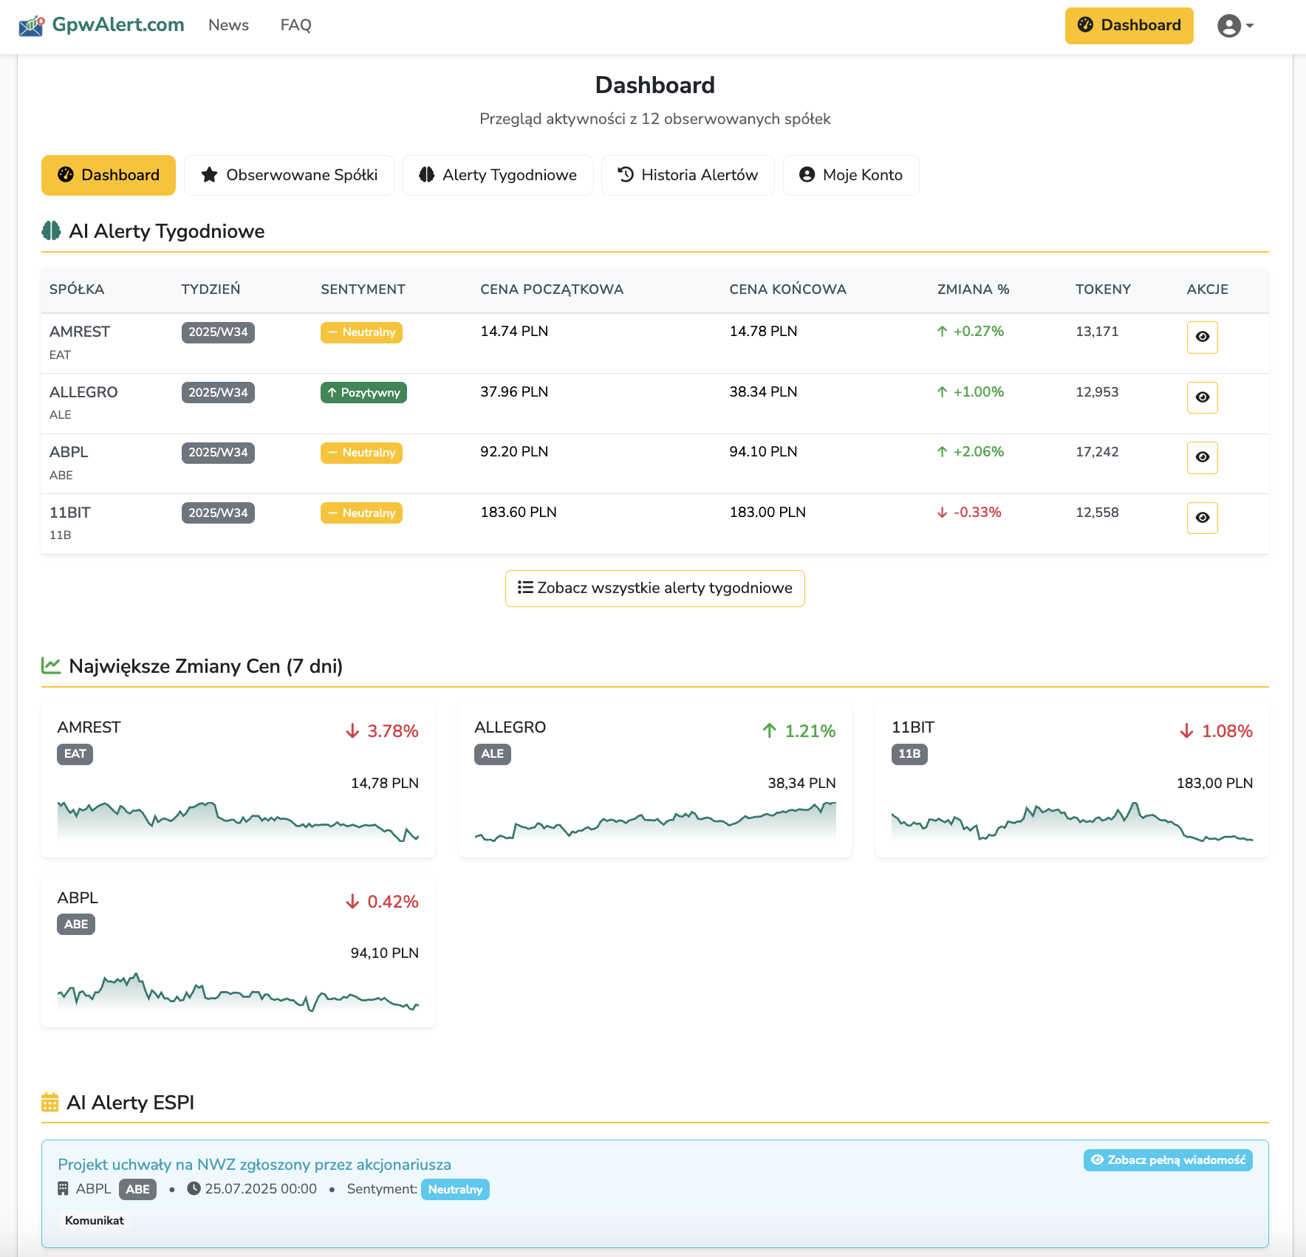View ALLEGRO weekly alert via eye icon
The height and width of the screenshot is (1257, 1306).
(1202, 397)
